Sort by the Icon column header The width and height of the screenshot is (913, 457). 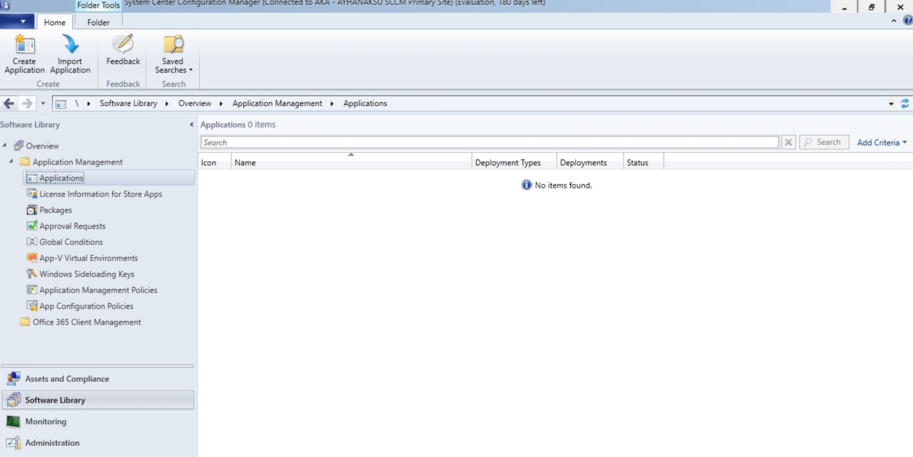(x=215, y=162)
